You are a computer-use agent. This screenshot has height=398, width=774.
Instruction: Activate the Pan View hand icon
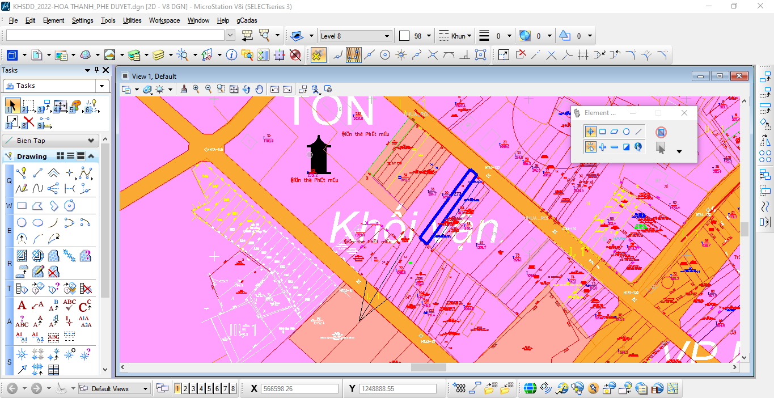pyautogui.click(x=259, y=89)
